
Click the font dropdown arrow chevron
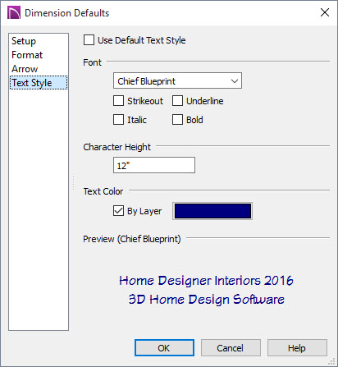[x=235, y=81]
